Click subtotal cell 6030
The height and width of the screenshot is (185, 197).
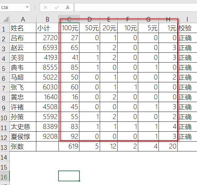[47, 87]
